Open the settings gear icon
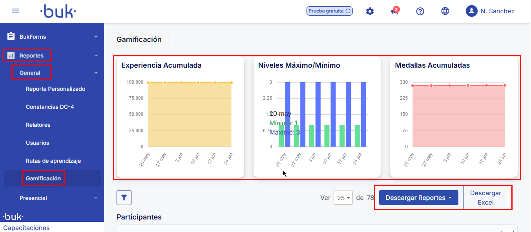 (370, 11)
